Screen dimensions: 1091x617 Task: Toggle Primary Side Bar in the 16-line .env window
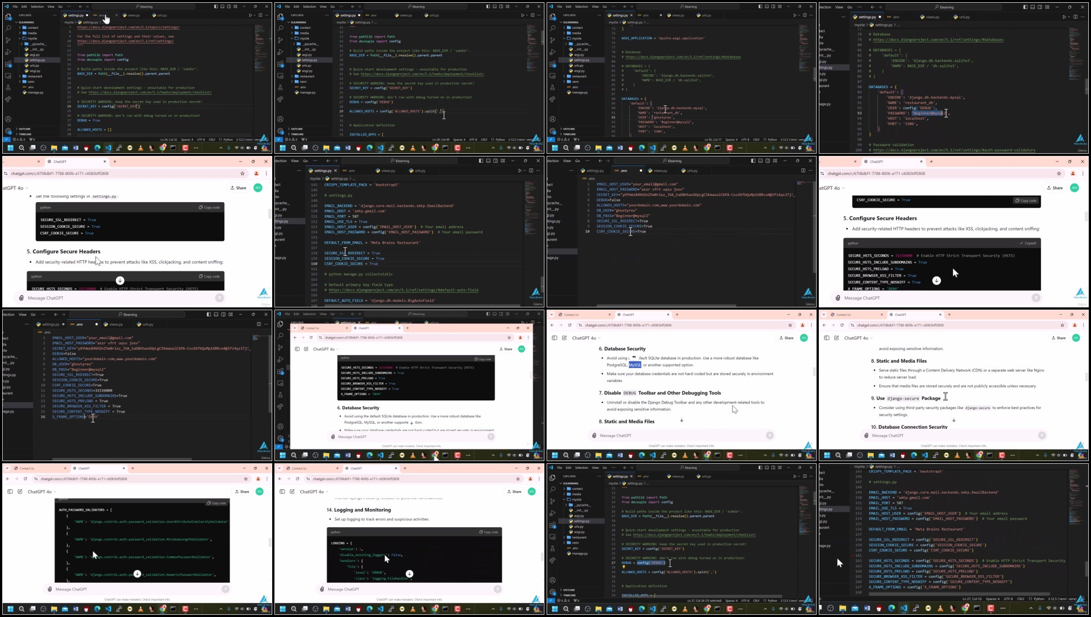click(209, 315)
